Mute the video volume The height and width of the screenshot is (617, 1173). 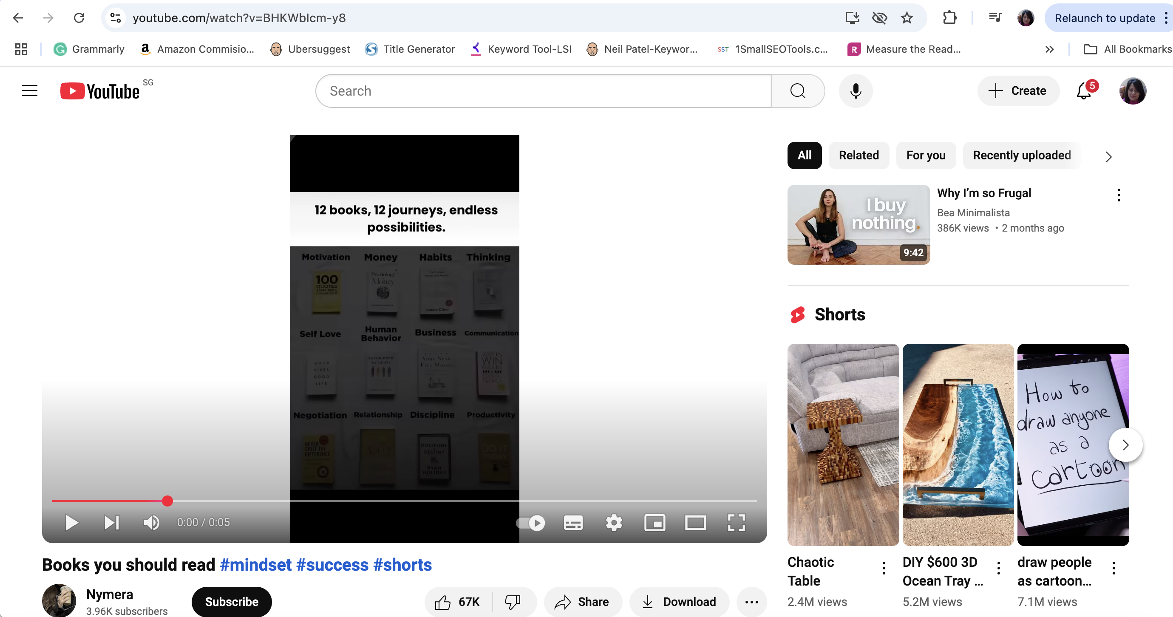point(151,523)
